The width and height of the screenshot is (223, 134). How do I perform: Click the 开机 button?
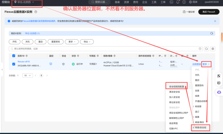15,42
